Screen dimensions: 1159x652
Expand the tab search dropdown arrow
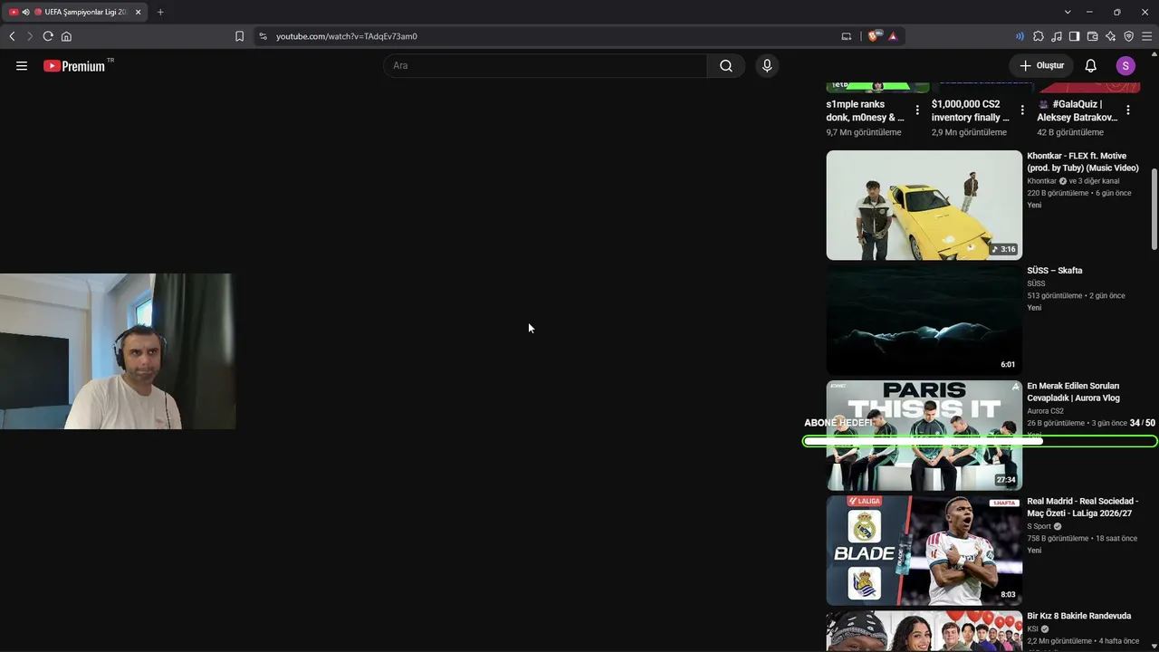pyautogui.click(x=1068, y=12)
